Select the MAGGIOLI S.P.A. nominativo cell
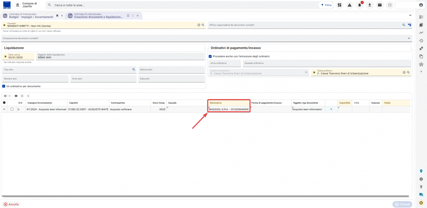Viewport: 427px width, 208px height. [x=229, y=109]
